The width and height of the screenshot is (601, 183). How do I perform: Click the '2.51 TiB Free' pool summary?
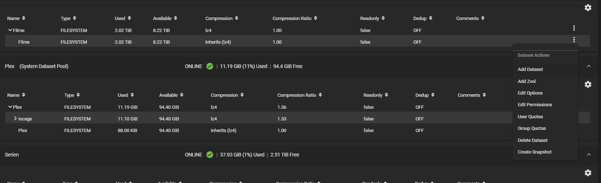[285, 155]
